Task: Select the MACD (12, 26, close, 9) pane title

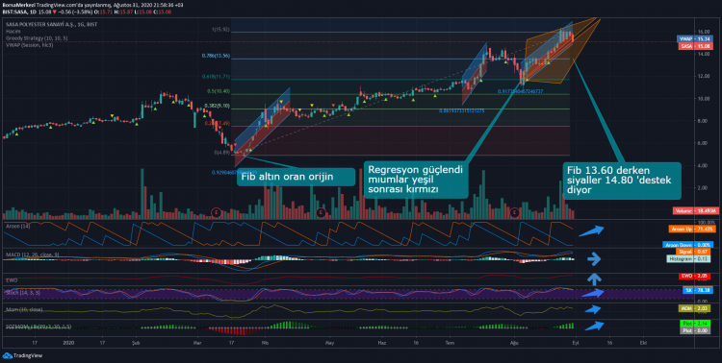Action: tap(32, 254)
